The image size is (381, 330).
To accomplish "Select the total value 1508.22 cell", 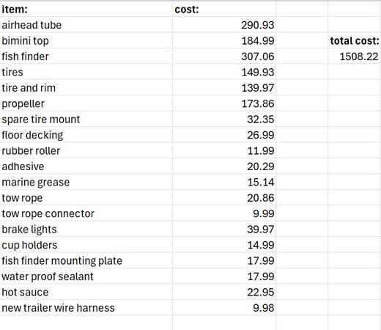I will (x=355, y=56).
